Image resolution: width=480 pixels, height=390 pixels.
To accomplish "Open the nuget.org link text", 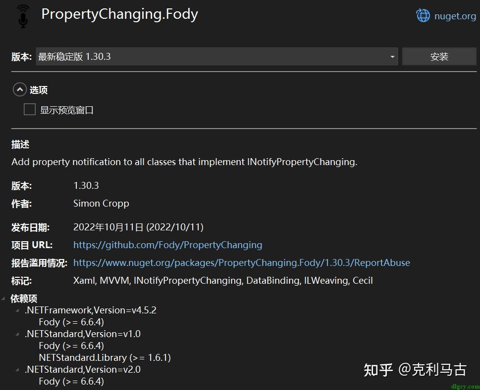I will (455, 16).
